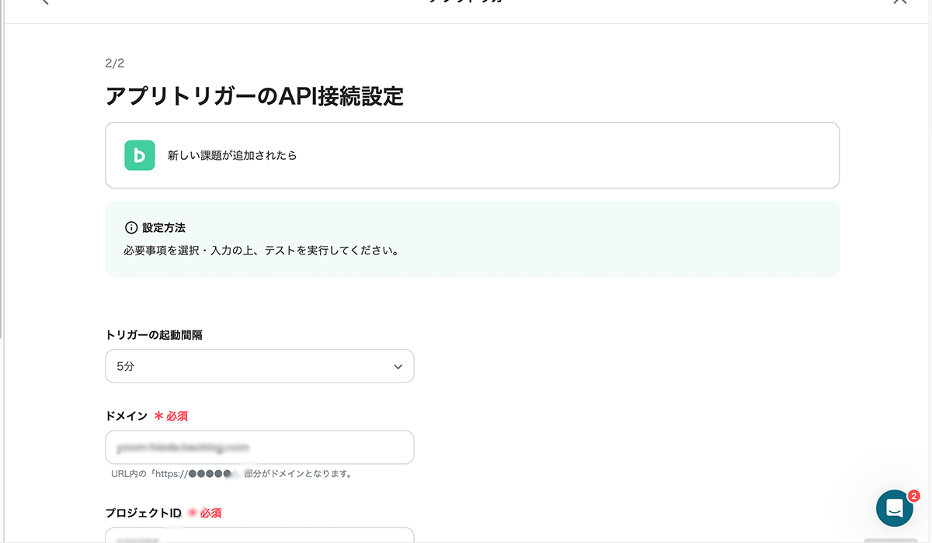Image resolution: width=932 pixels, height=543 pixels.
Task: Click the プロジェクトID input field
Action: pyautogui.click(x=259, y=537)
